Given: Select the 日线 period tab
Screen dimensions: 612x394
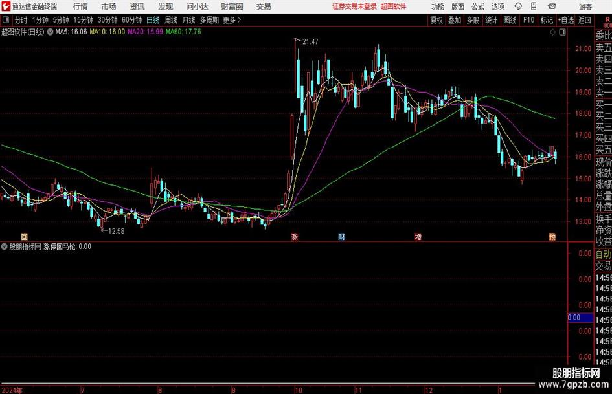Looking at the screenshot, I should pyautogui.click(x=153, y=20).
